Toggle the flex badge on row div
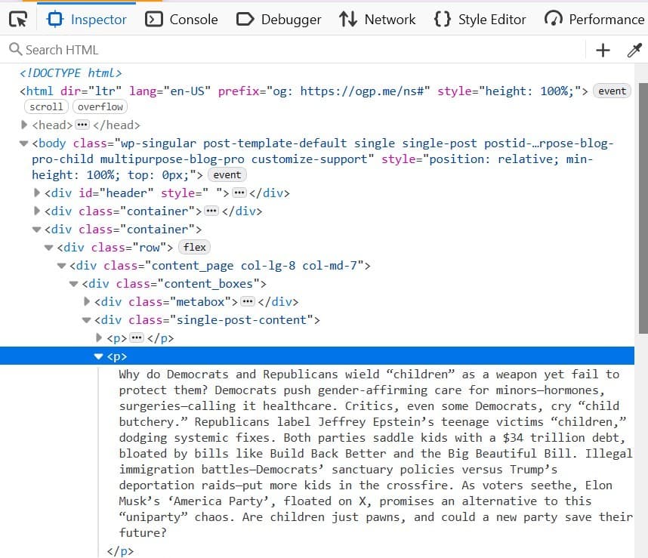Viewport: 648px width, 558px height. (x=195, y=247)
